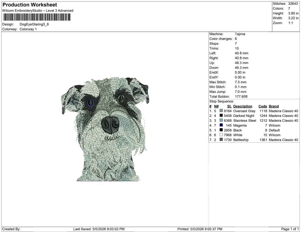Click the 'St.' column header
The width and height of the screenshot is (301, 232).
pyautogui.click(x=229, y=106)
